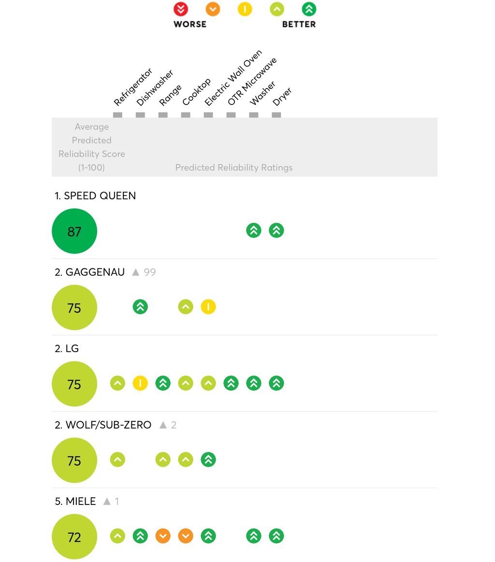Click LG's OTR Microwave rating icon
Screen dimensions: 495x562
coord(231,383)
